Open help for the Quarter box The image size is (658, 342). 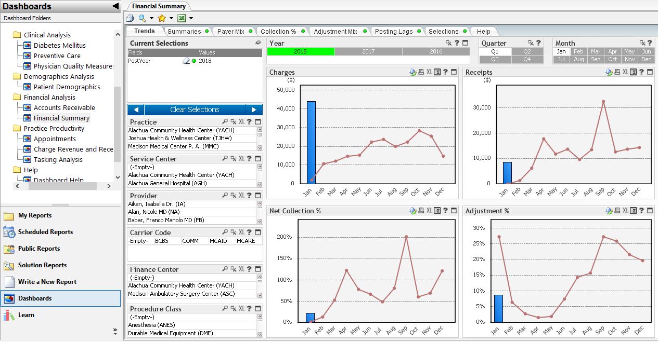tap(538, 43)
